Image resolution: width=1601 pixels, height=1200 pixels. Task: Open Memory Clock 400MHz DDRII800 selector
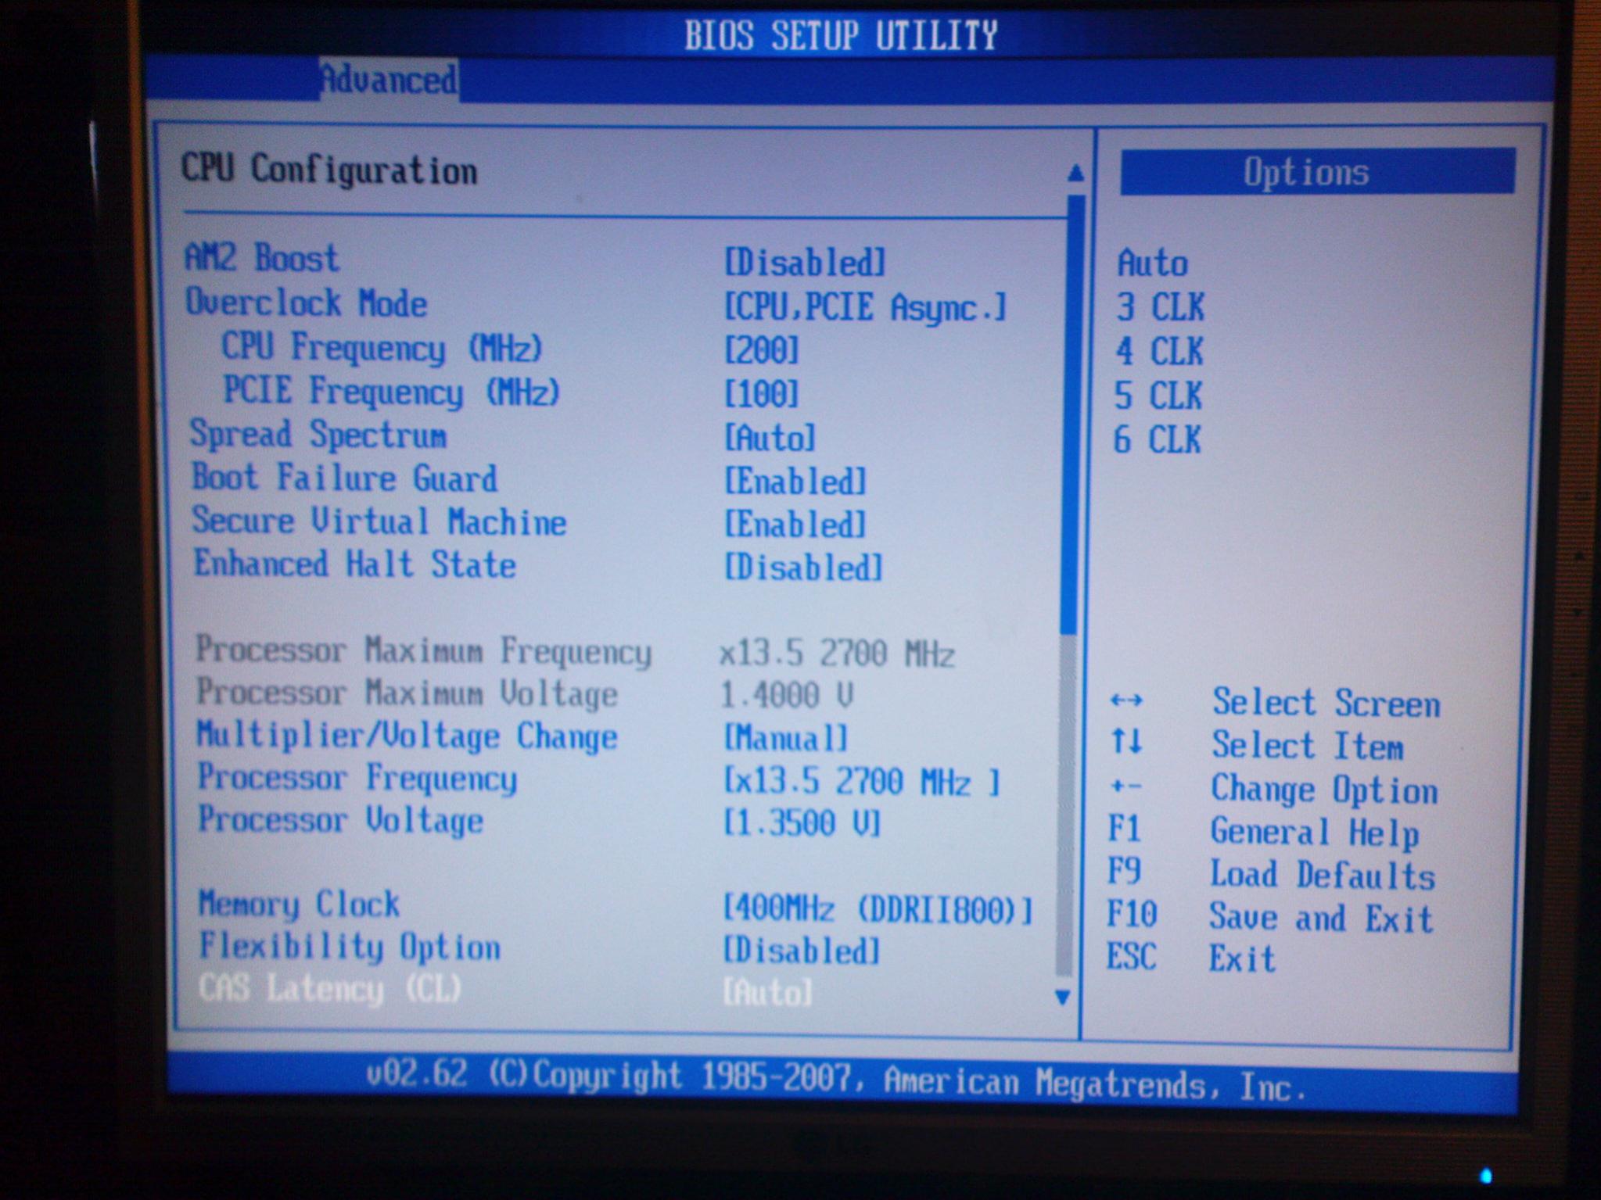pos(878,910)
